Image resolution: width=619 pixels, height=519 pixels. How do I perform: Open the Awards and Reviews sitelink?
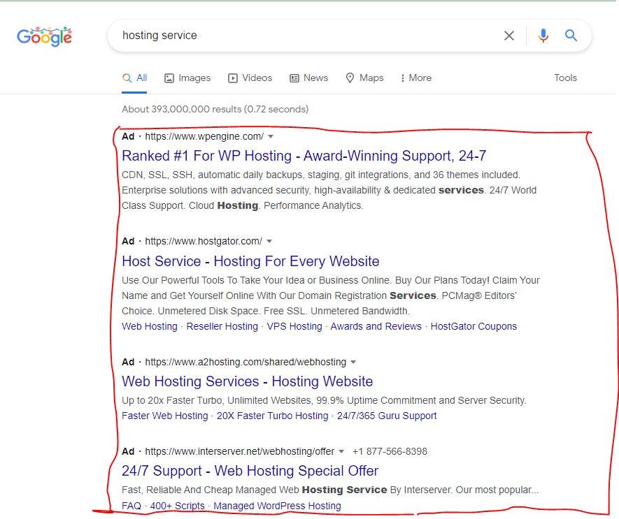(x=376, y=326)
